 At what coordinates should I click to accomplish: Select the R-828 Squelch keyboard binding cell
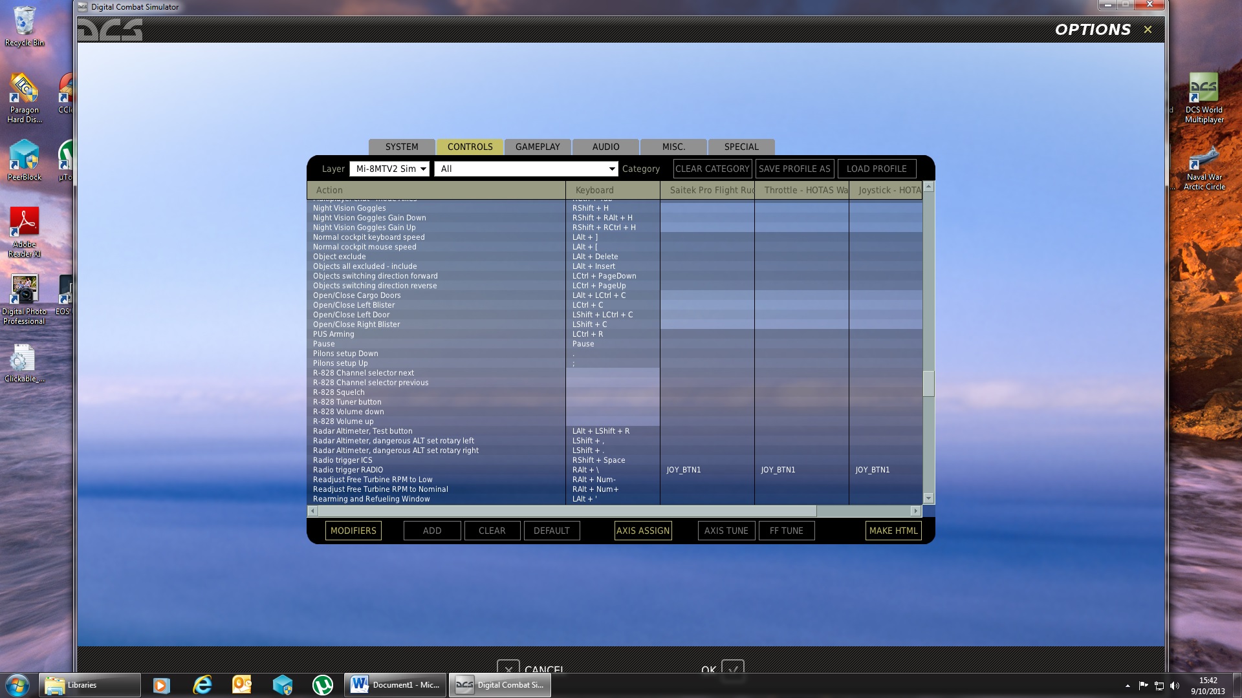coord(613,392)
